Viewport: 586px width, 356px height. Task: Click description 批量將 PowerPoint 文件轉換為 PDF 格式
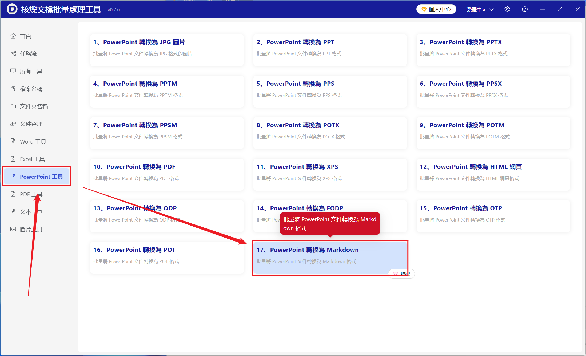[136, 178]
